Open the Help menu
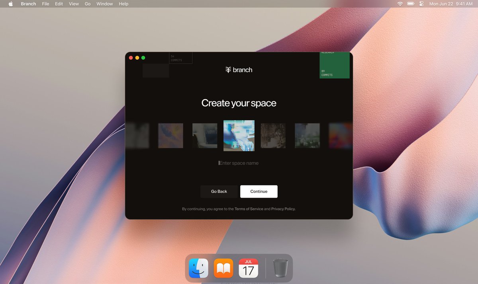The width and height of the screenshot is (478, 284). (x=123, y=4)
